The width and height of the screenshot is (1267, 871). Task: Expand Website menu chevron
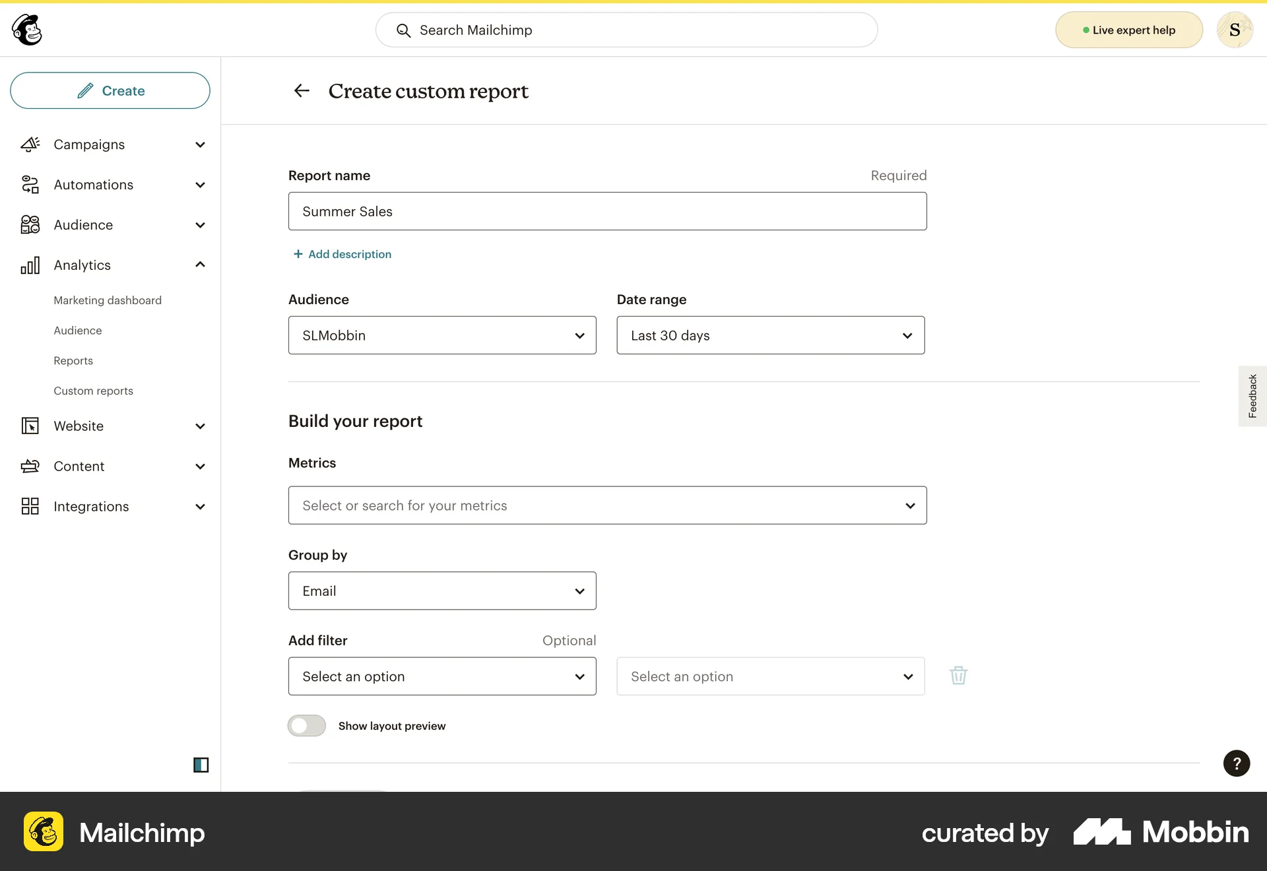201,426
